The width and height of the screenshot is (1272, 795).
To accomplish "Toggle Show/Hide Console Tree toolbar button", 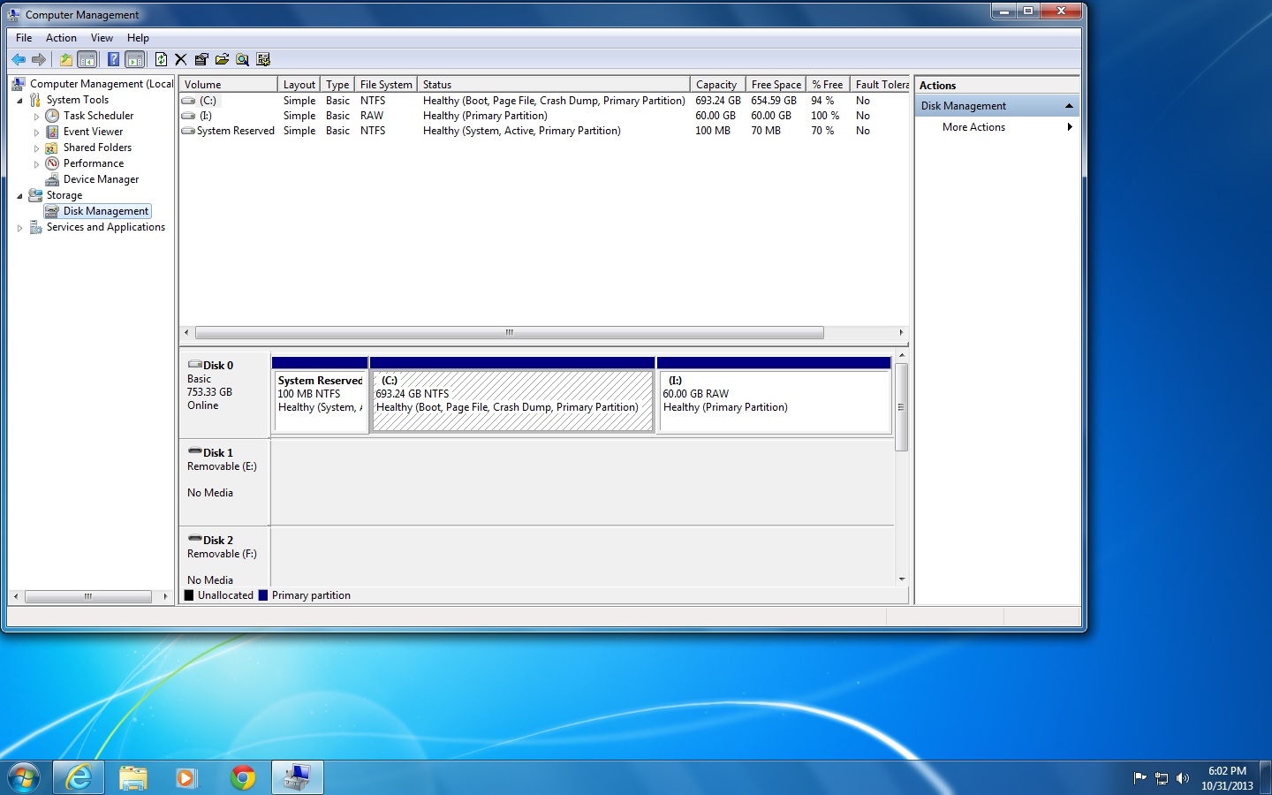I will tap(87, 59).
